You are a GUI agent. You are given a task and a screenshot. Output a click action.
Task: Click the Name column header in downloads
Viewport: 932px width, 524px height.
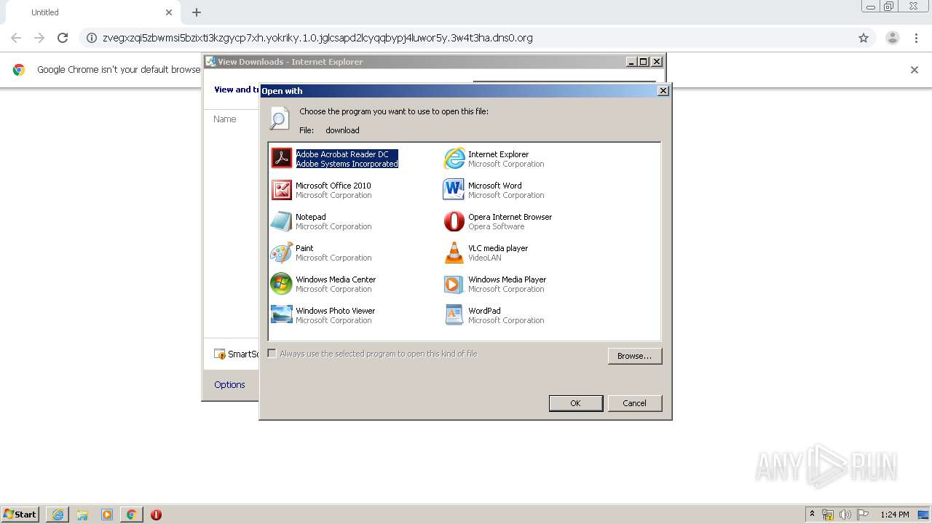[225, 119]
